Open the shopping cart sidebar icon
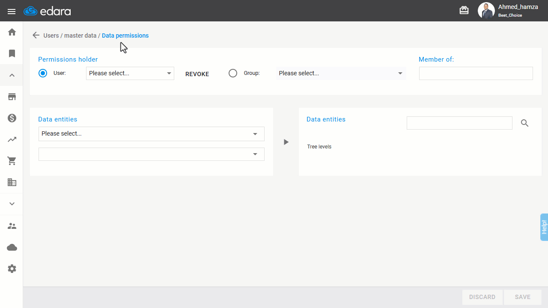Screen dimensions: 548x308 point(12,161)
